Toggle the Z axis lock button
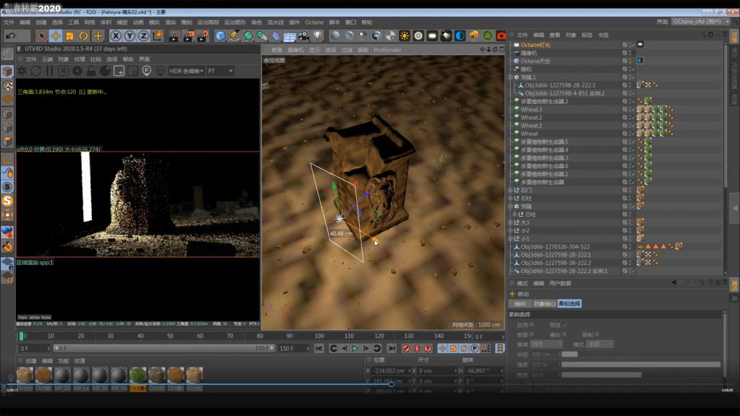 point(143,35)
